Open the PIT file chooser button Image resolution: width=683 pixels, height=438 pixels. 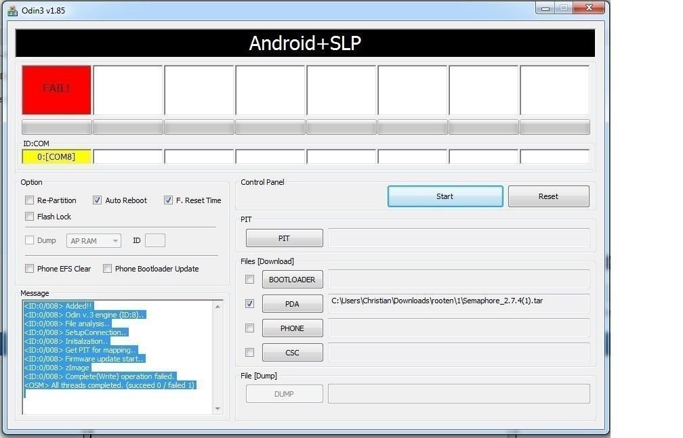pos(285,238)
